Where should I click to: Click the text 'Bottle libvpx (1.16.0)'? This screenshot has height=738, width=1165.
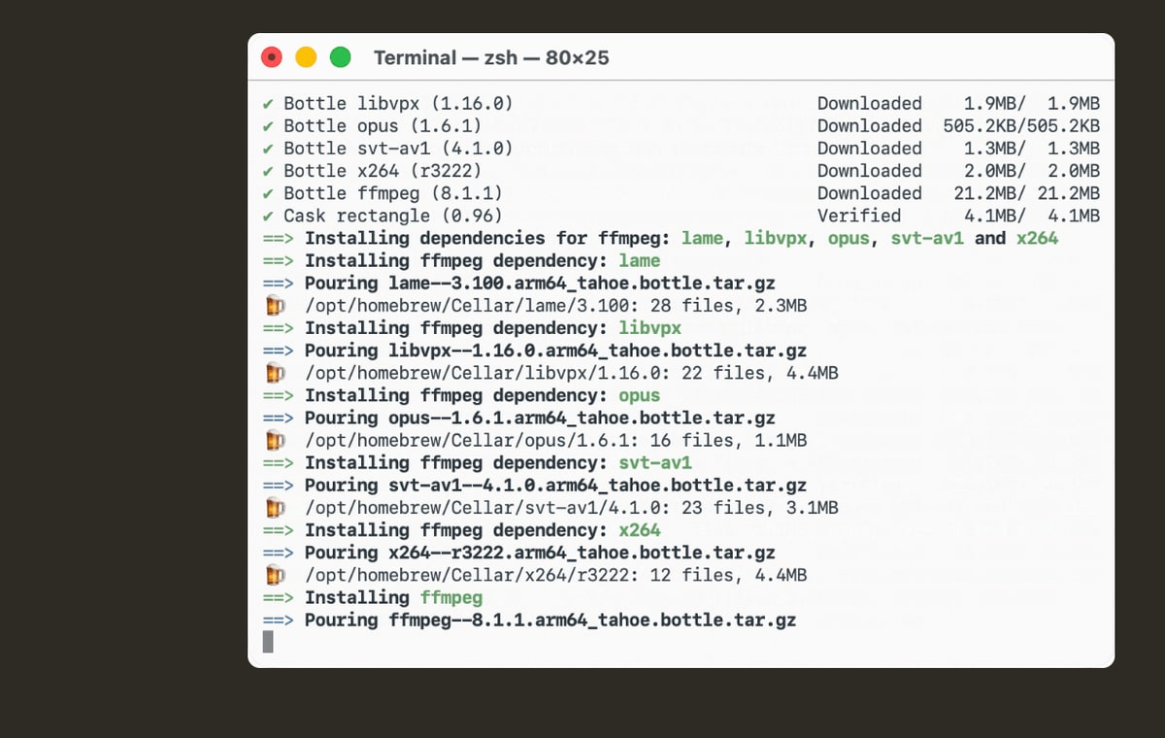398,103
